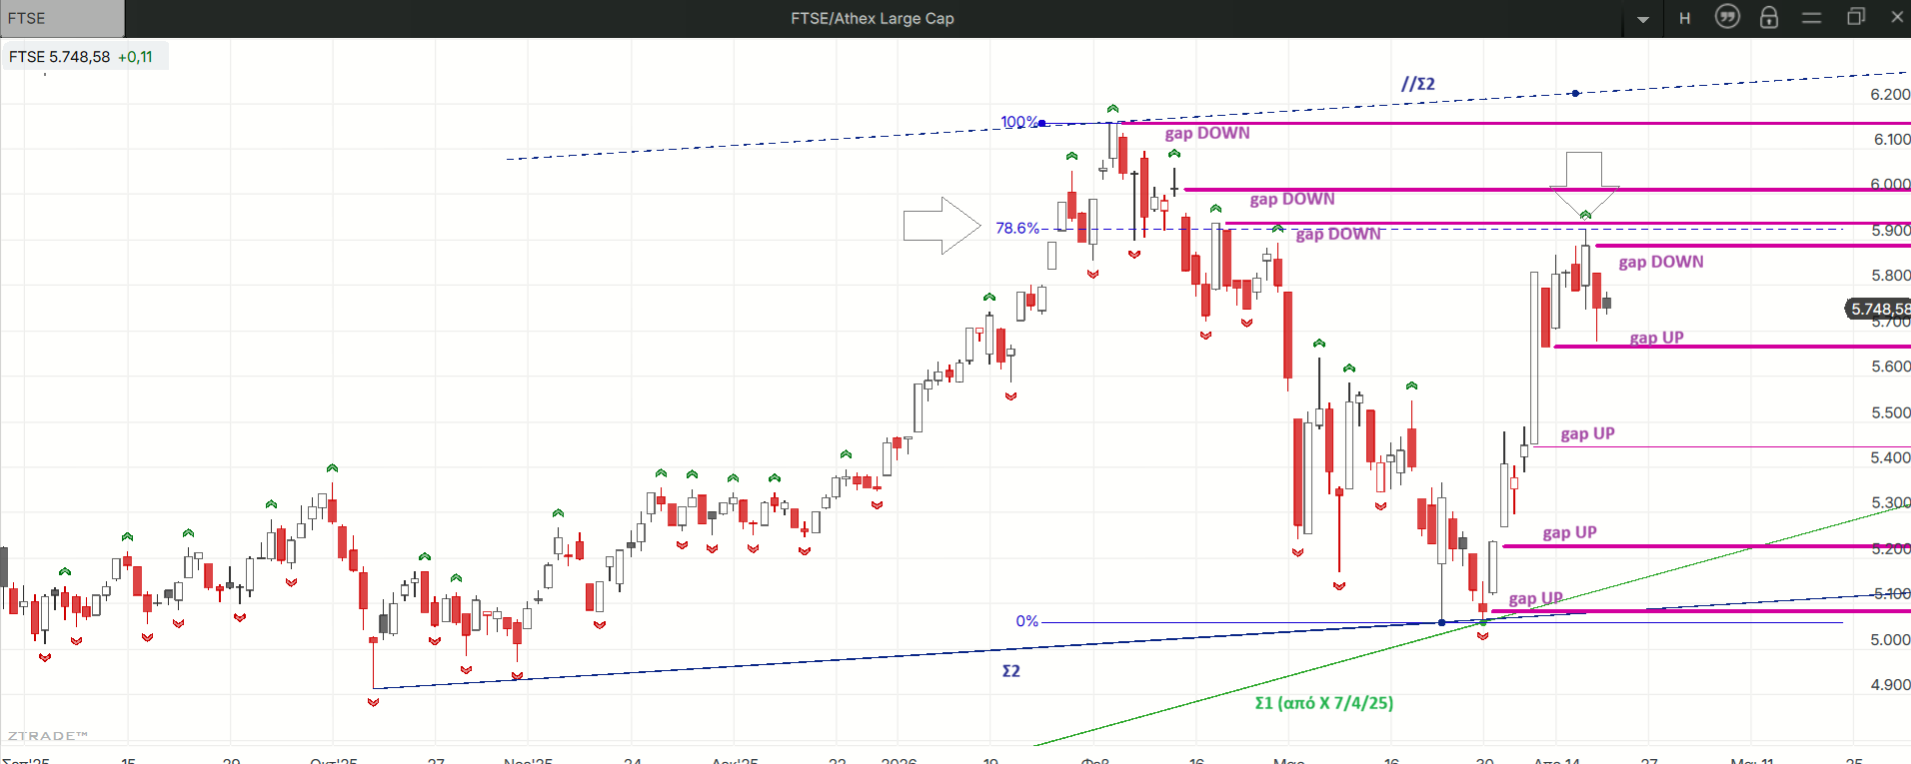Viewport: 1911px width, 764px height.
Task: Click the FTSE symbol input box
Action: [x=62, y=18]
